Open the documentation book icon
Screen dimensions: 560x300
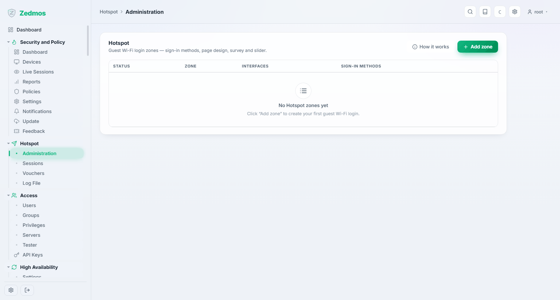(x=485, y=12)
